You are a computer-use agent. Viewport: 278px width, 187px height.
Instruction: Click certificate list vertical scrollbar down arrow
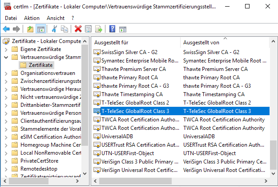[x=273, y=174]
